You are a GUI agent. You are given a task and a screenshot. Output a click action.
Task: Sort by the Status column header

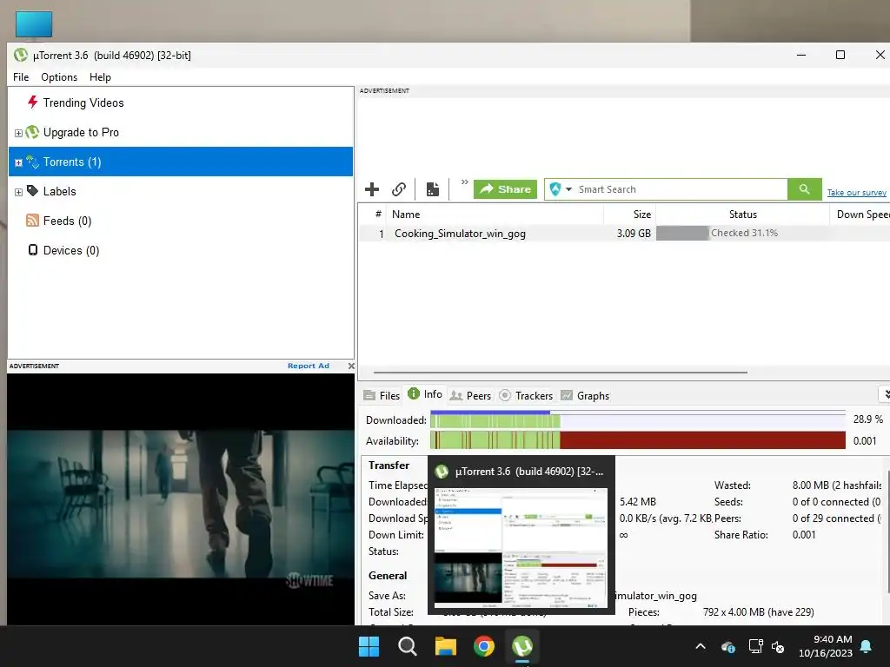click(743, 215)
